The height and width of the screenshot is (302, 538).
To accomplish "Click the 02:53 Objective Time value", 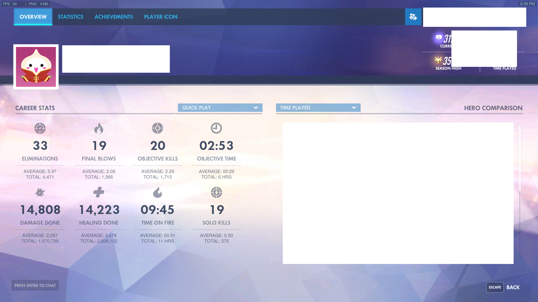I will pyautogui.click(x=216, y=146).
